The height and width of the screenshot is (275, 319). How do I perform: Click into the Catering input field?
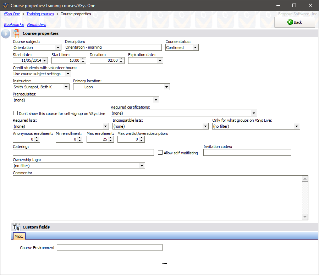pyautogui.click(x=83, y=153)
